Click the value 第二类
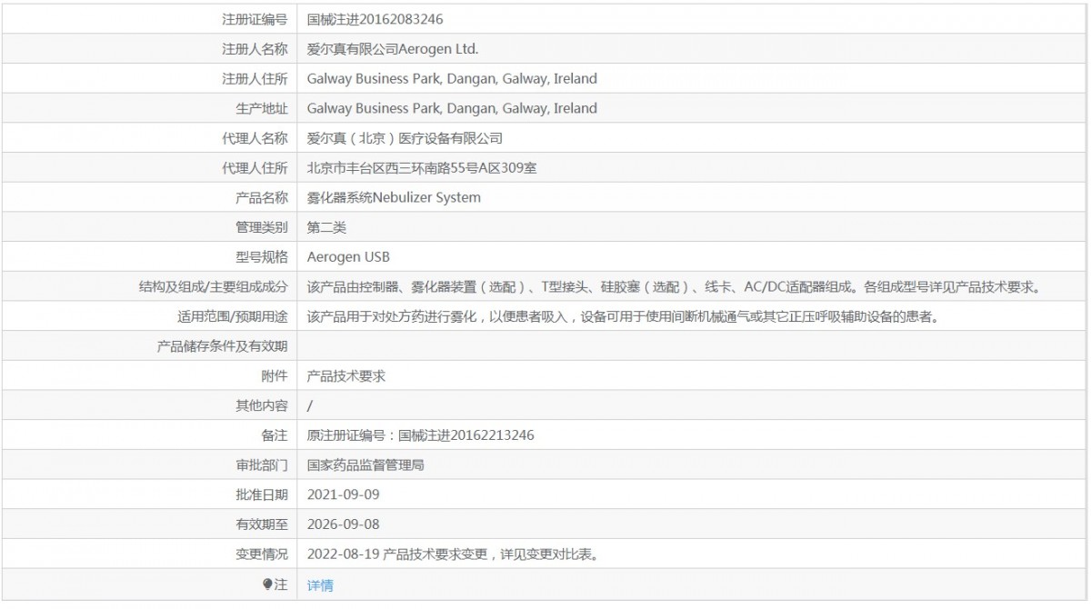Image resolution: width=1091 pixels, height=609 pixels. point(326,227)
